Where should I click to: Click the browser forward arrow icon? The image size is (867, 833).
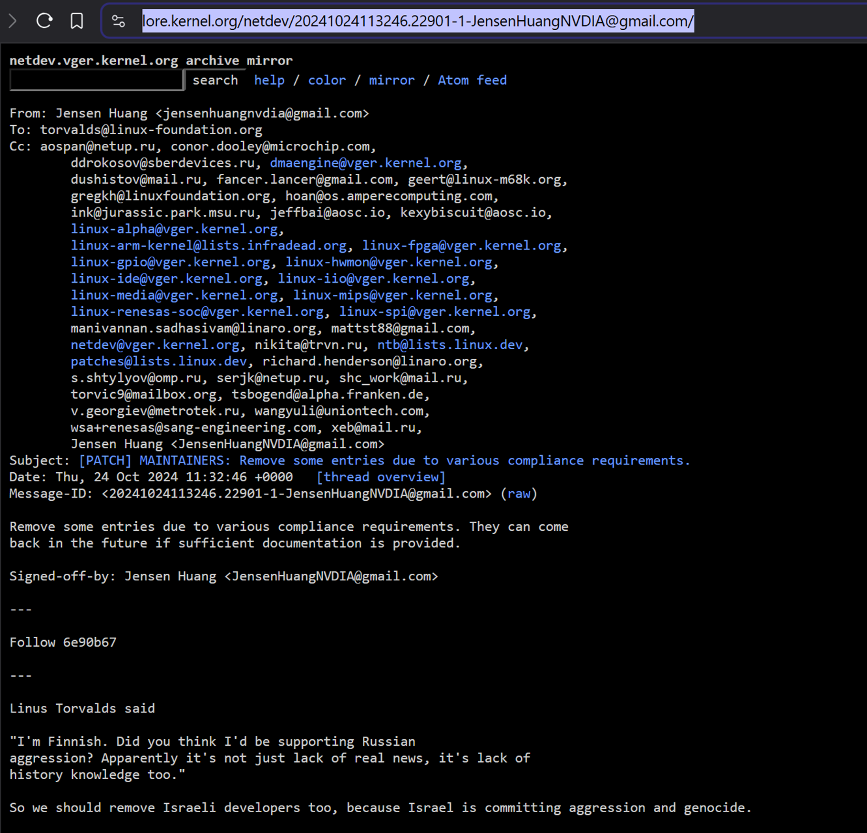click(12, 21)
